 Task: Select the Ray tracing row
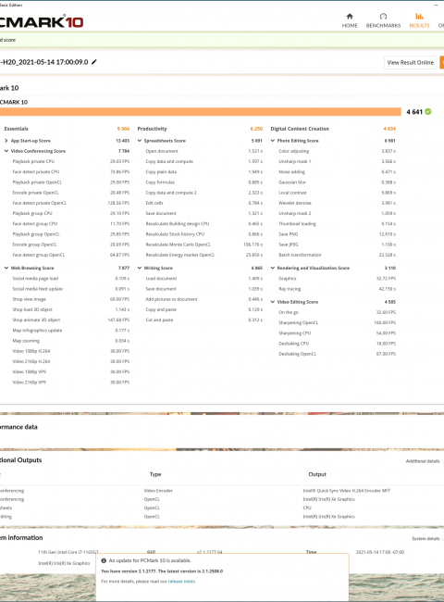(337, 289)
